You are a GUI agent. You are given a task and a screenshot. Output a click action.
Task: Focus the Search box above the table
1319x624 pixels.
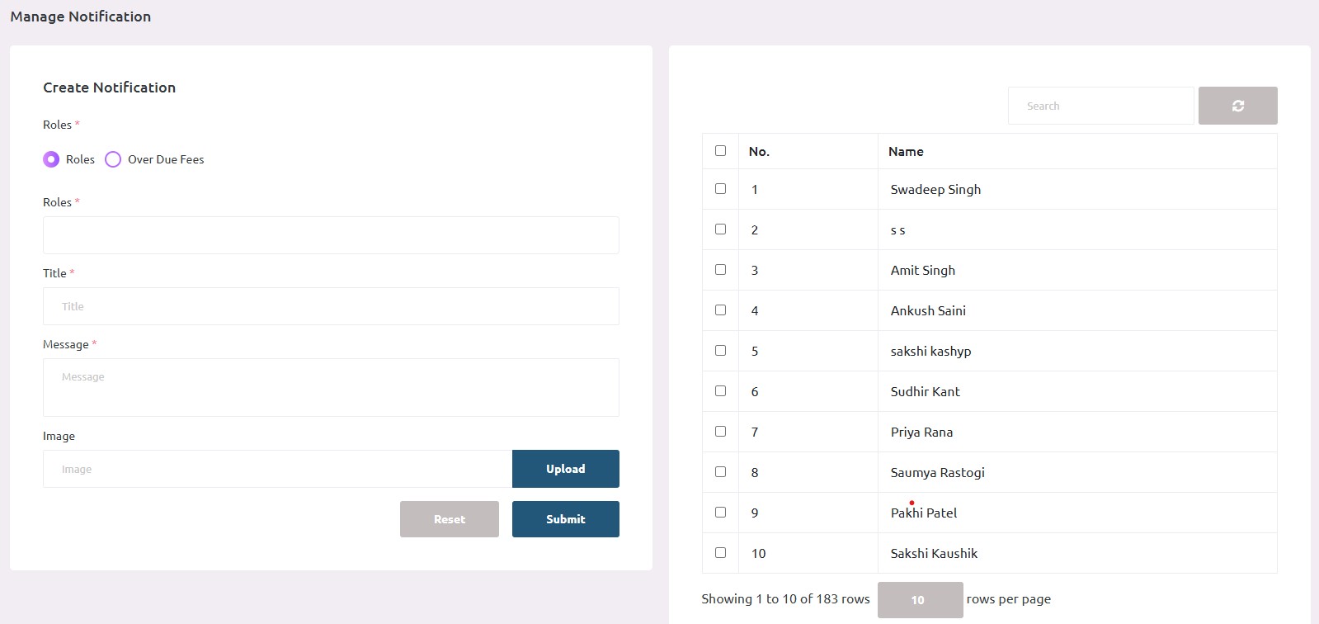(1100, 106)
